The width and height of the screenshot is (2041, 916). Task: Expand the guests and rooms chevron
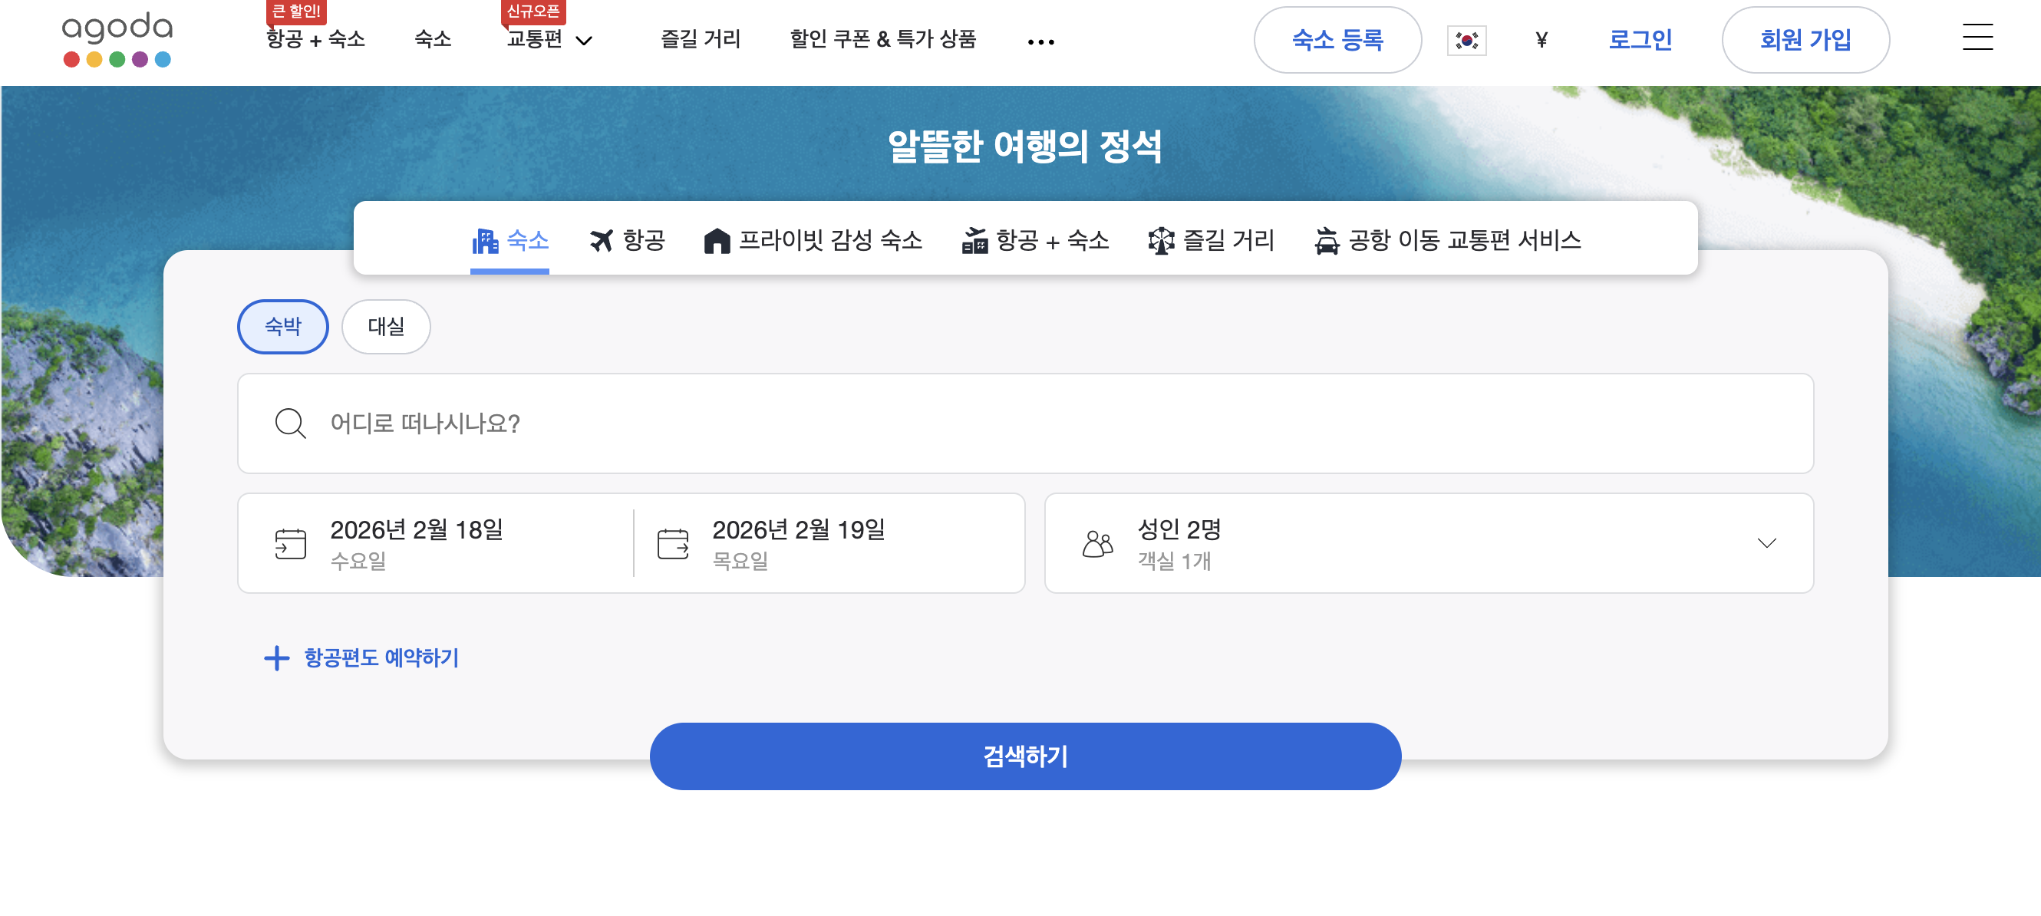pyautogui.click(x=1766, y=544)
